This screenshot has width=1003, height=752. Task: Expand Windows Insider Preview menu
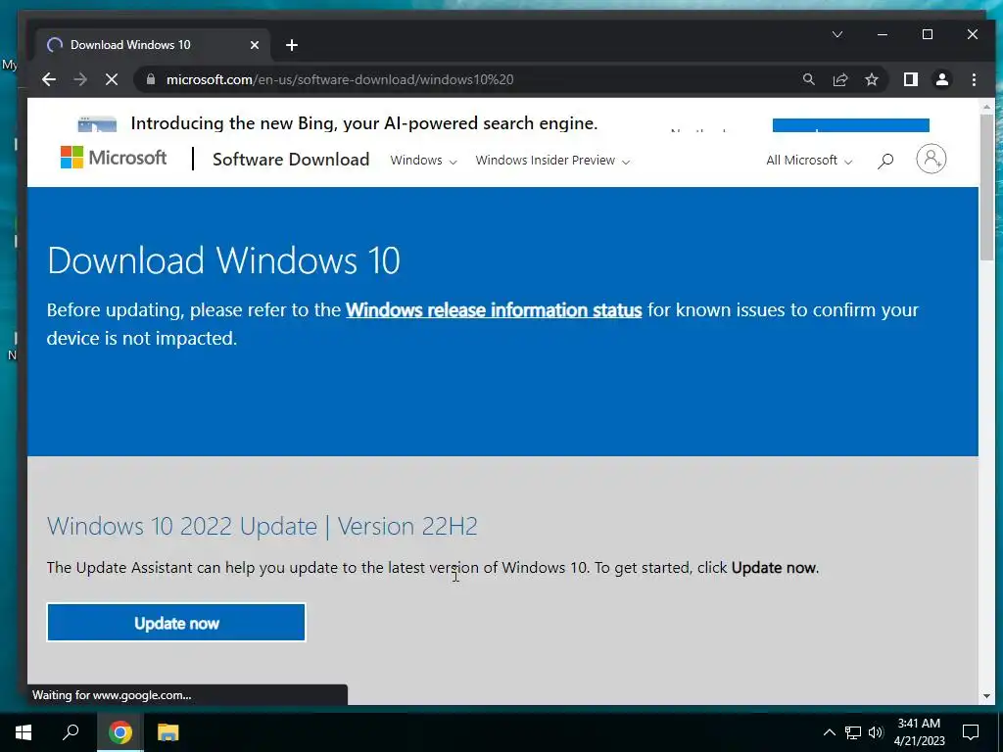pos(552,161)
